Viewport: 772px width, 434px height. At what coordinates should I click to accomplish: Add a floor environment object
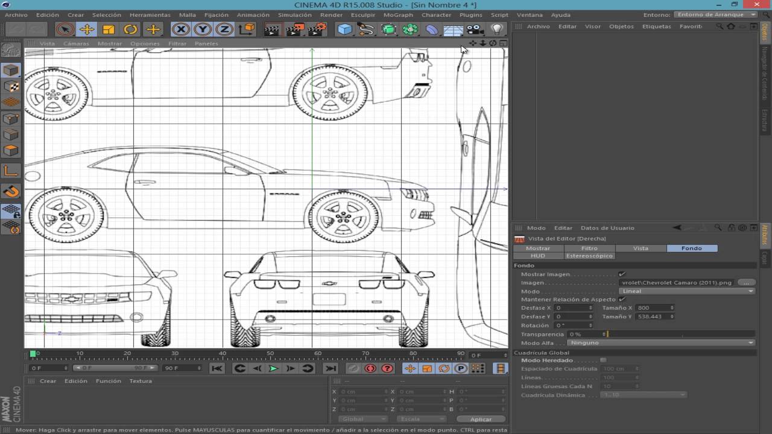[453, 29]
